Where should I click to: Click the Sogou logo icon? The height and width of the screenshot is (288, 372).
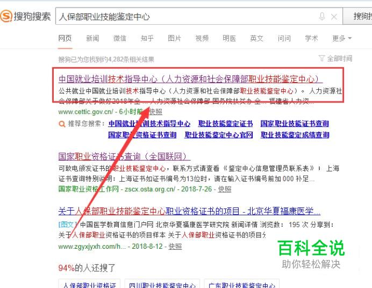(x=6, y=16)
